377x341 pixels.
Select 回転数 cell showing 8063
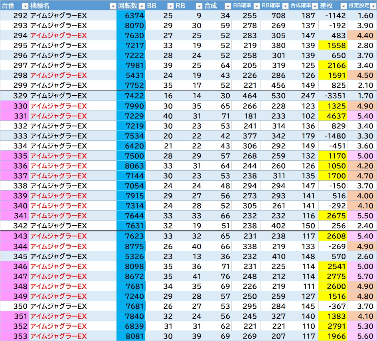pyautogui.click(x=131, y=166)
